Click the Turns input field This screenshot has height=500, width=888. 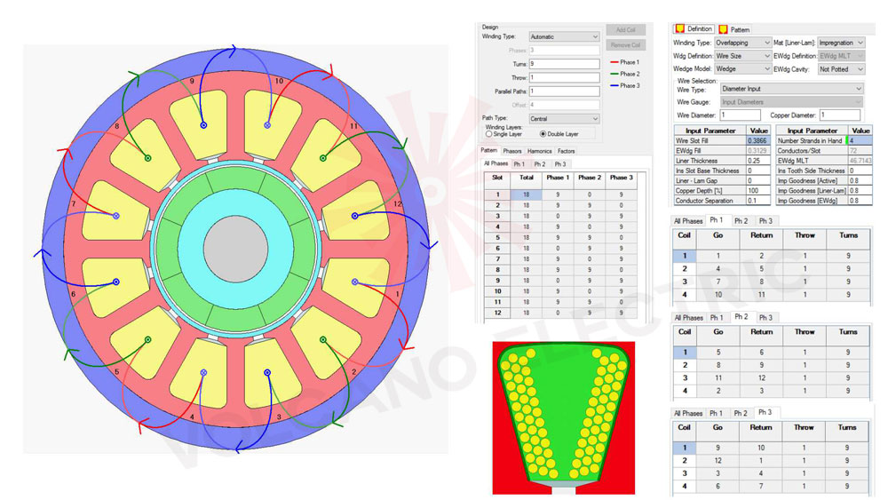click(x=564, y=64)
